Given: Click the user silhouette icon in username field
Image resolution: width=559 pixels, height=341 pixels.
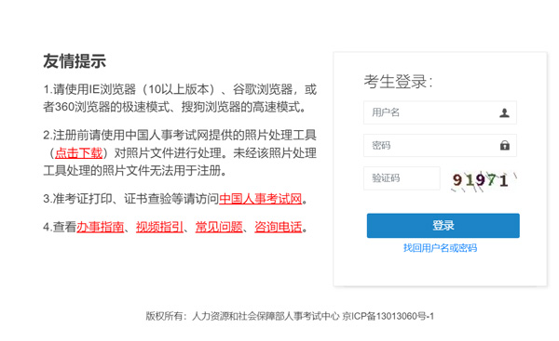Looking at the screenshot, I should coord(504,112).
